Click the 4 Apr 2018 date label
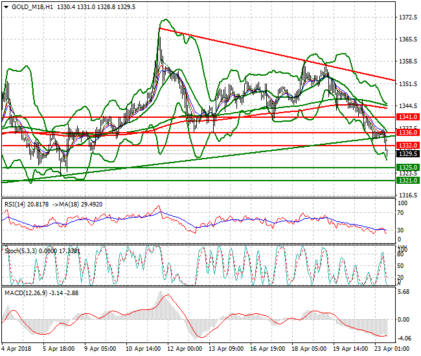The height and width of the screenshot is (356, 421). tap(16, 349)
